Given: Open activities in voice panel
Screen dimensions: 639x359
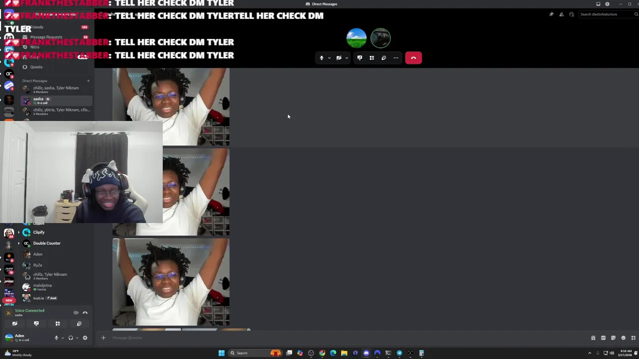Looking at the screenshot, I should 57,324.
